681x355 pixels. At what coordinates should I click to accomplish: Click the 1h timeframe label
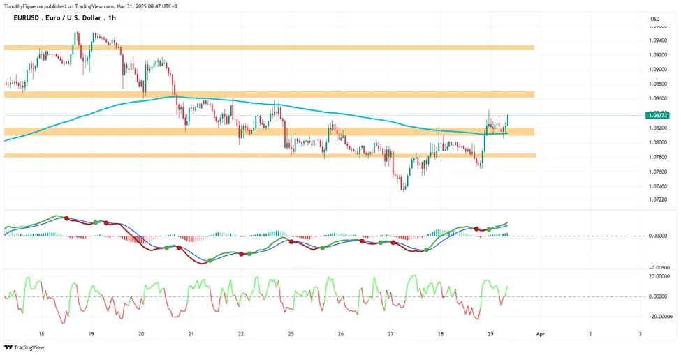(x=112, y=17)
